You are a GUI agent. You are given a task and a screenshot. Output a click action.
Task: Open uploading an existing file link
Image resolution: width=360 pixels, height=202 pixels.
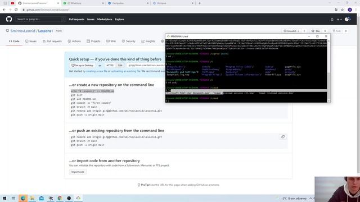[x=125, y=71]
